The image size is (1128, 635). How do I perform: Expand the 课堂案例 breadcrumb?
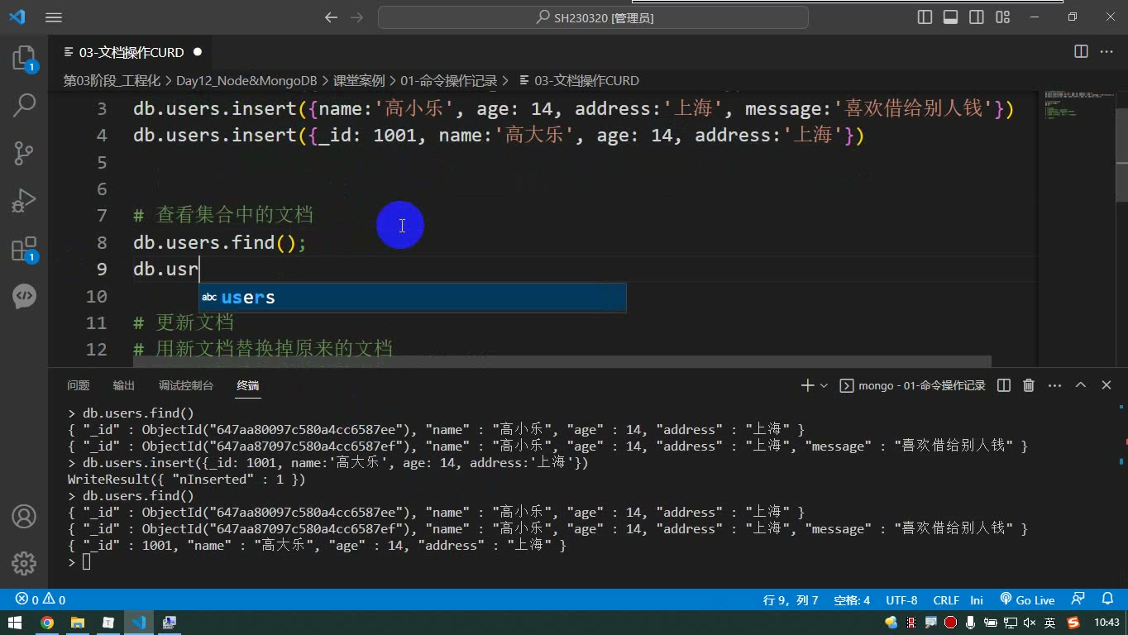coord(359,80)
